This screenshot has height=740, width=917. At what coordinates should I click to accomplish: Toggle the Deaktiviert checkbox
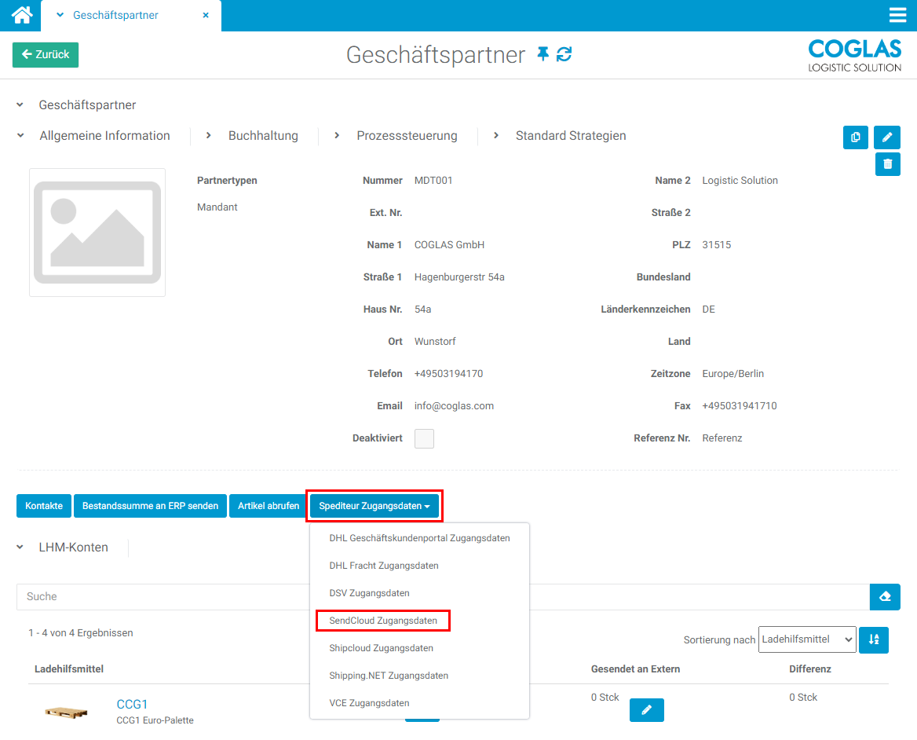(424, 438)
